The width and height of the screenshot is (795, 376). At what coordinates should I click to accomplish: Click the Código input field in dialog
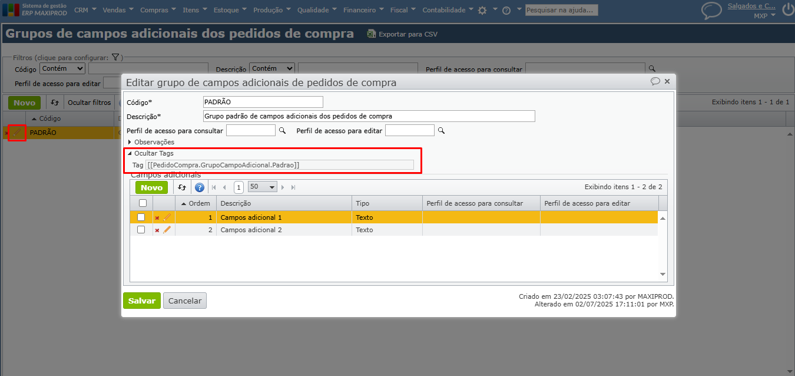(263, 102)
